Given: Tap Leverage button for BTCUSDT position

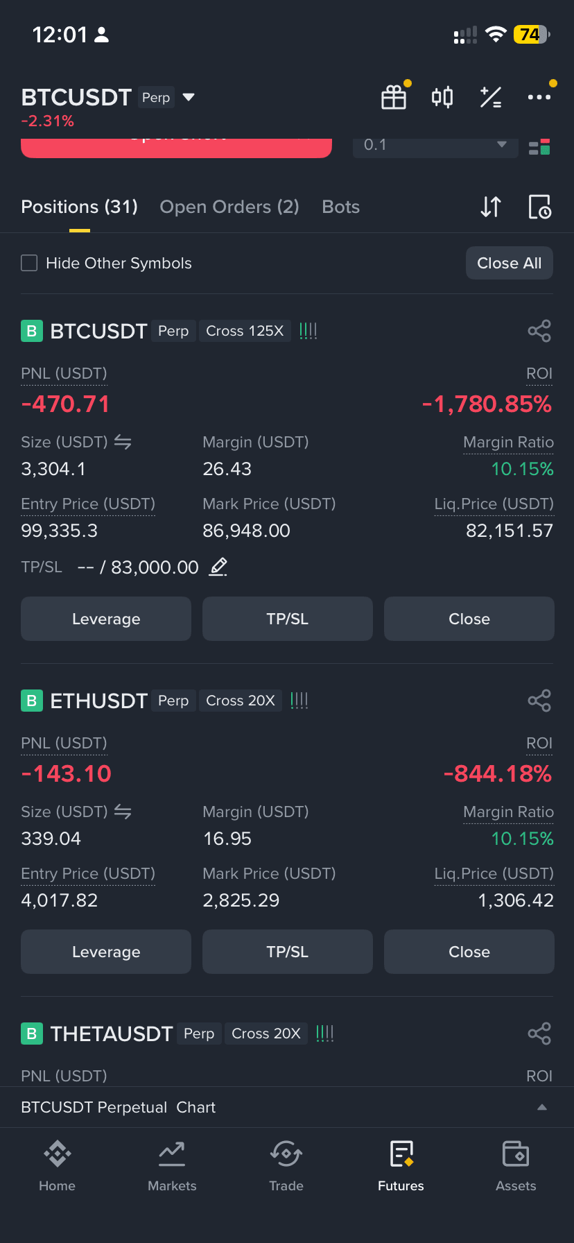Looking at the screenshot, I should [106, 619].
